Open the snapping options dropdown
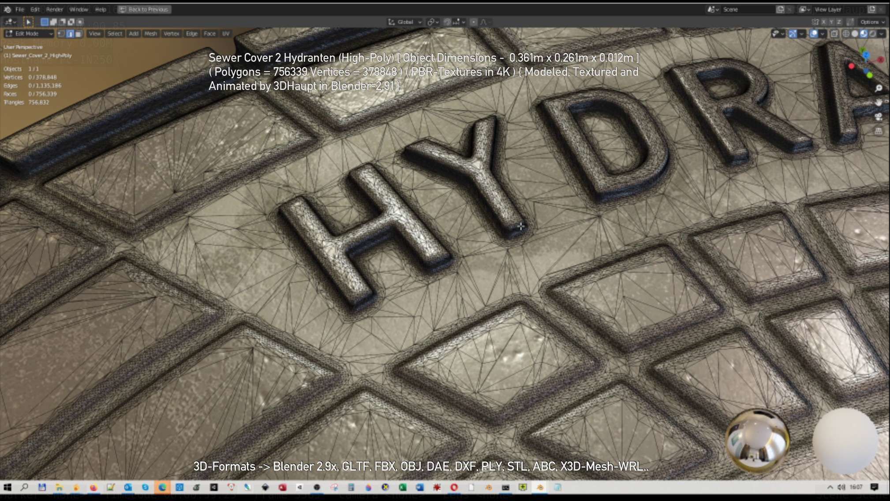Screen dimensions: 890x501 [x=459, y=22]
